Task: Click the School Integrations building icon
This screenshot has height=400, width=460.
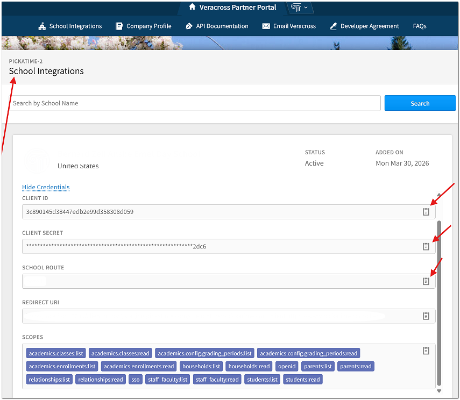Action: [42, 26]
